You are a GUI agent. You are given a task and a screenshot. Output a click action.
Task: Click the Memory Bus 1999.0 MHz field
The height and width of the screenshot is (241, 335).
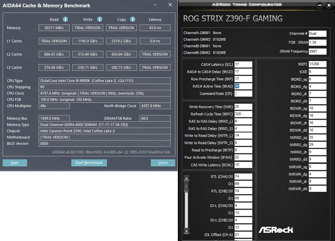coord(54,118)
